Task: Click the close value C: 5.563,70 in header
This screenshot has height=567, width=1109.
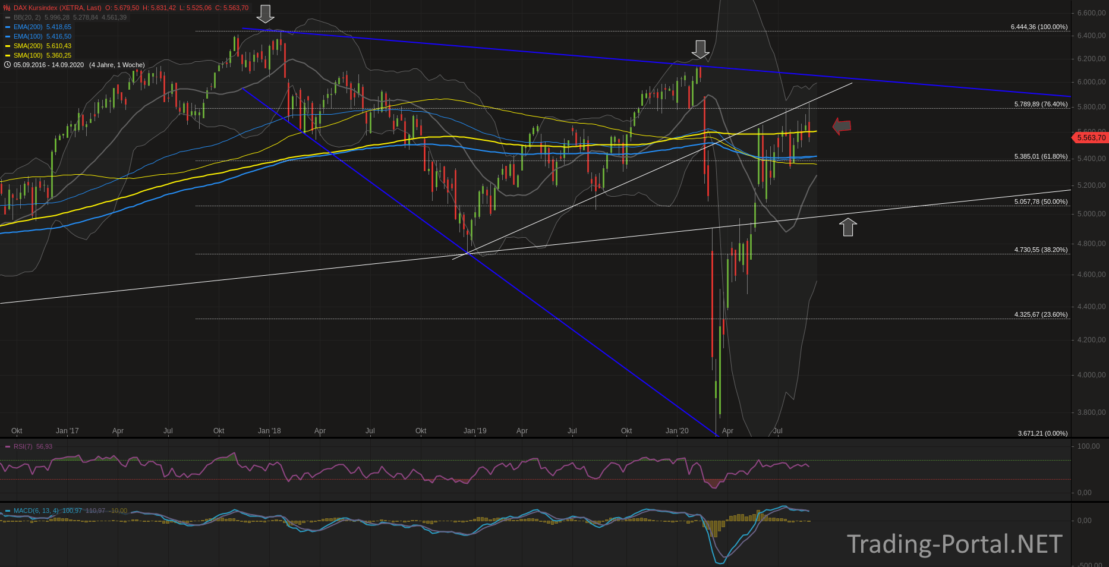Action: (x=232, y=8)
